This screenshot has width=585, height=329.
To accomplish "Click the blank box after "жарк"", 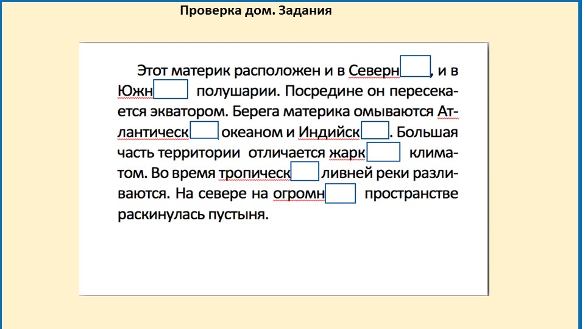I will point(383,152).
